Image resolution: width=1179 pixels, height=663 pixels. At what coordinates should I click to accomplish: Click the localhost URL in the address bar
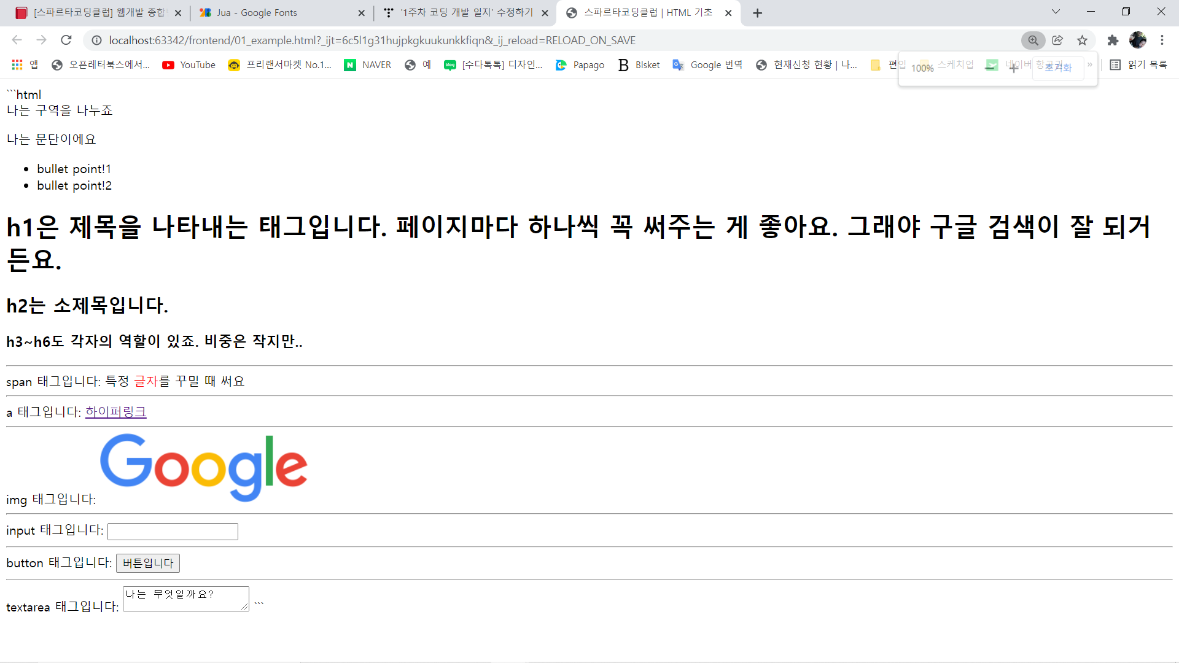click(x=372, y=41)
